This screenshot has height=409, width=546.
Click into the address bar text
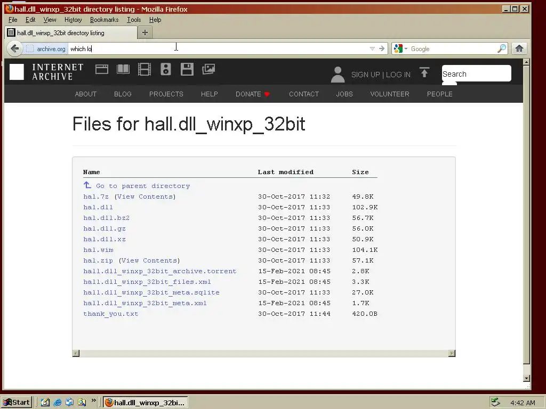(x=219, y=48)
